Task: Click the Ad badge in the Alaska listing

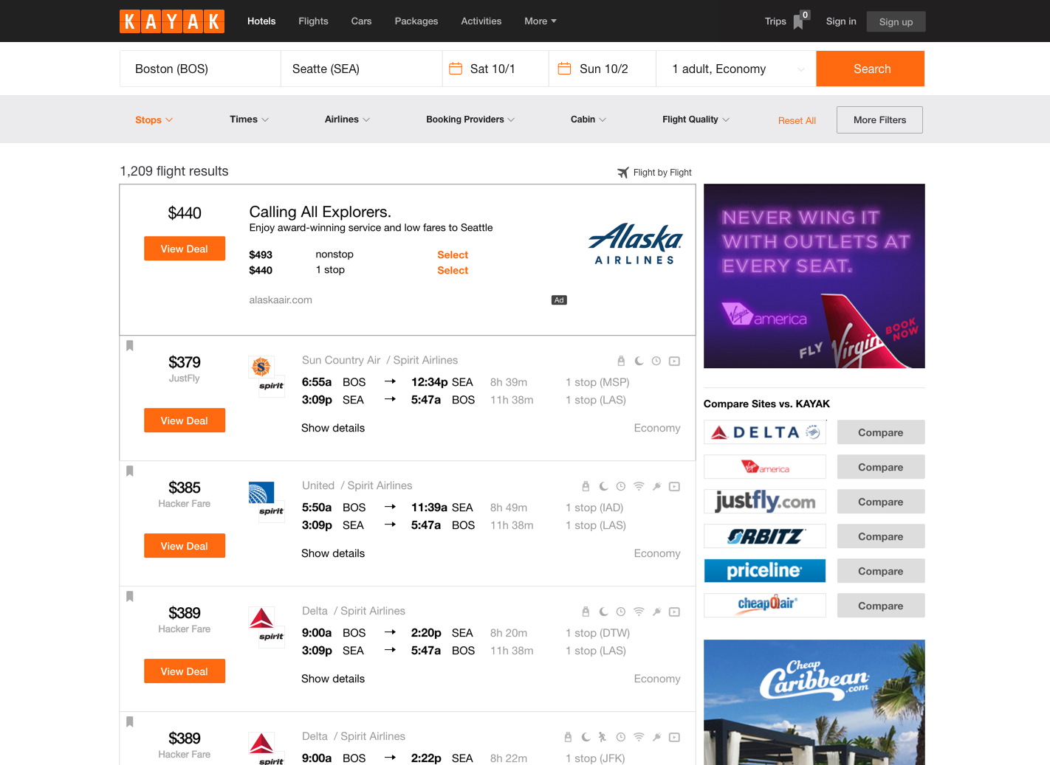Action: tap(559, 300)
